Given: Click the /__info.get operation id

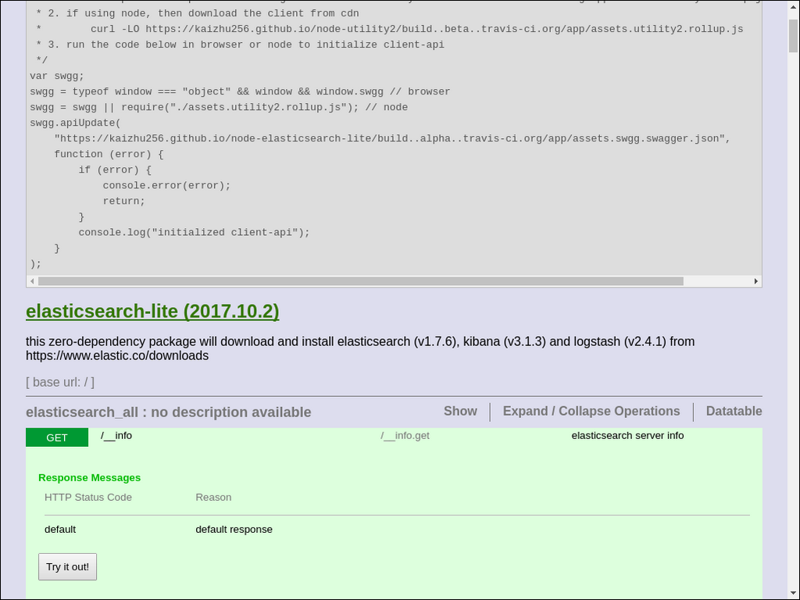Looking at the screenshot, I should (405, 436).
